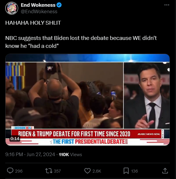This screenshot has height=179, width=176.
Task: Click the NBC anchor side of the video
Action: 147,95
